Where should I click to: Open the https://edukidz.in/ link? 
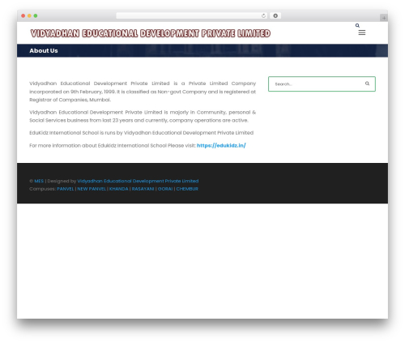pos(221,145)
